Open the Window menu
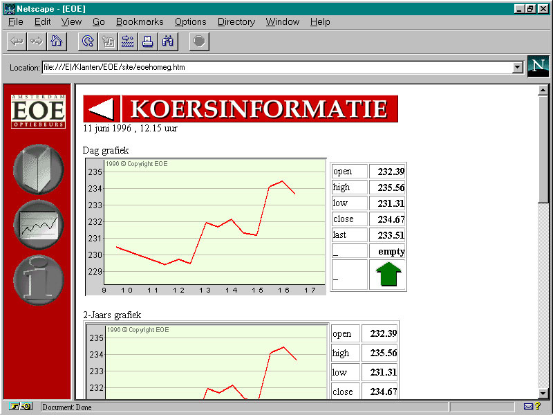The image size is (553, 415). [x=282, y=22]
